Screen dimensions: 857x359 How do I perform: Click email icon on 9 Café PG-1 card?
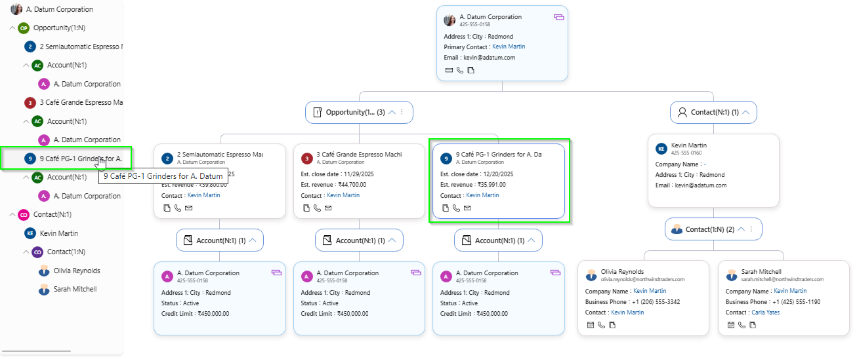click(x=467, y=208)
